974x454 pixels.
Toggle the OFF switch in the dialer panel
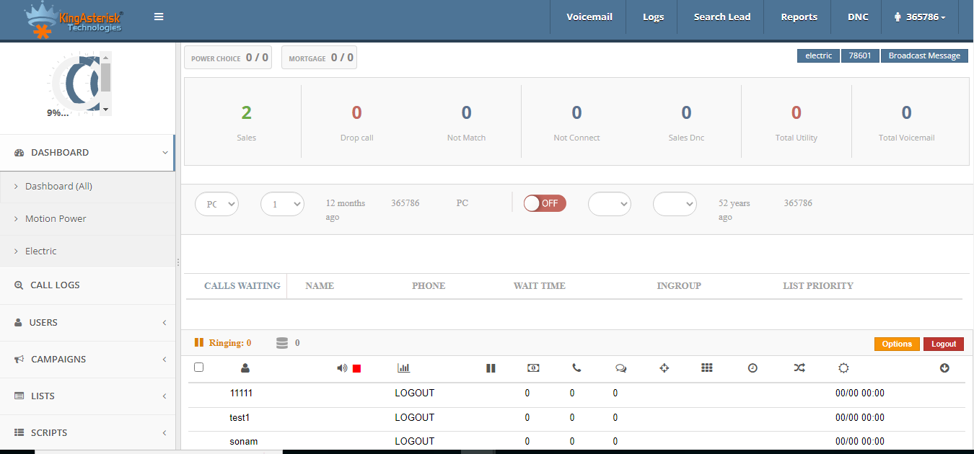pos(545,203)
